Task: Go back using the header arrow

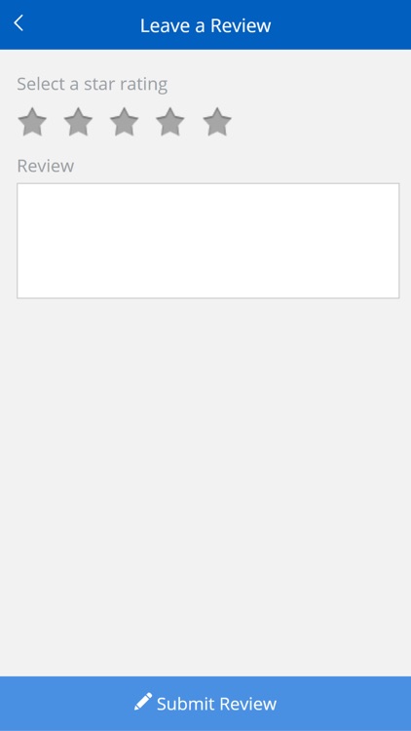Action: (19, 22)
